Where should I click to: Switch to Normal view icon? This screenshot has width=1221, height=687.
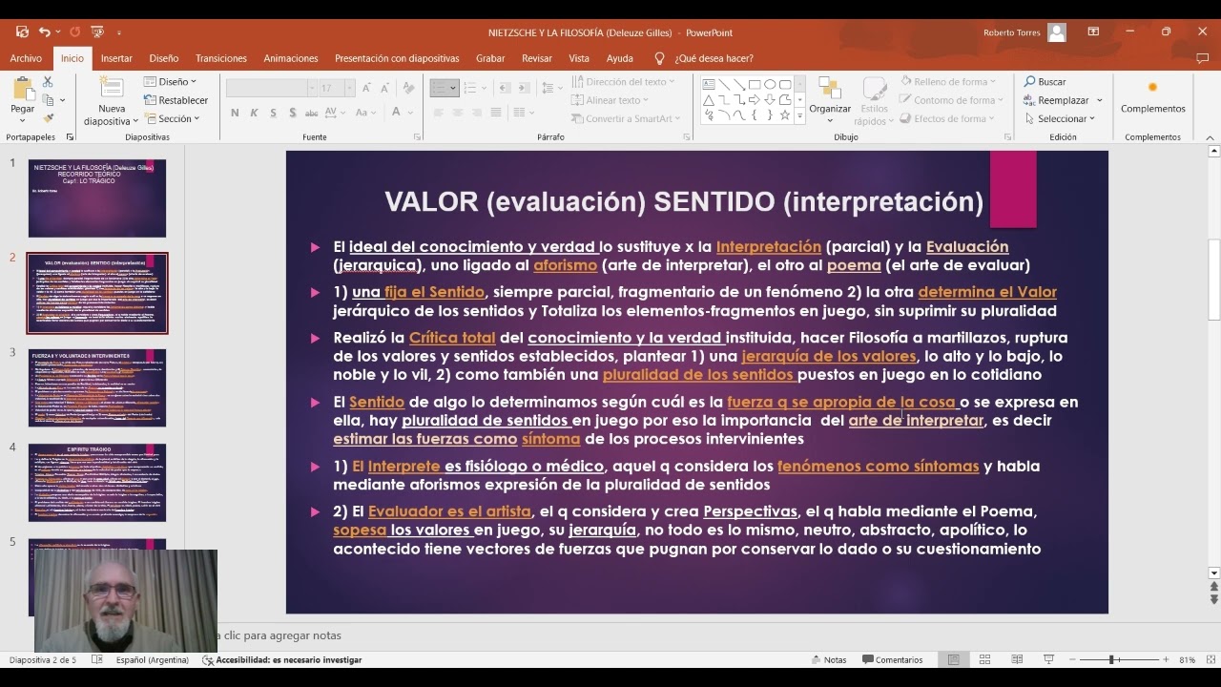[954, 659]
